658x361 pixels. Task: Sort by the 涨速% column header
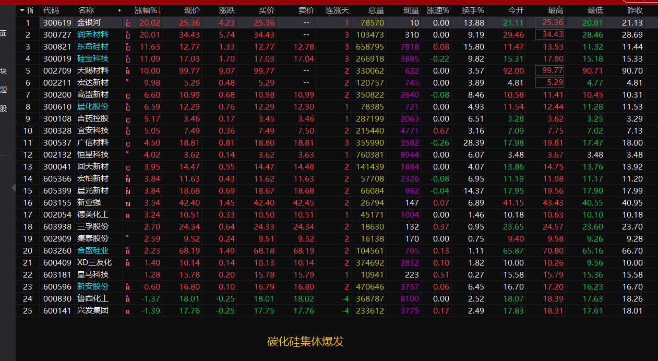point(438,10)
